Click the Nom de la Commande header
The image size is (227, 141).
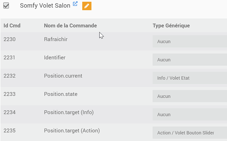(x=70, y=26)
